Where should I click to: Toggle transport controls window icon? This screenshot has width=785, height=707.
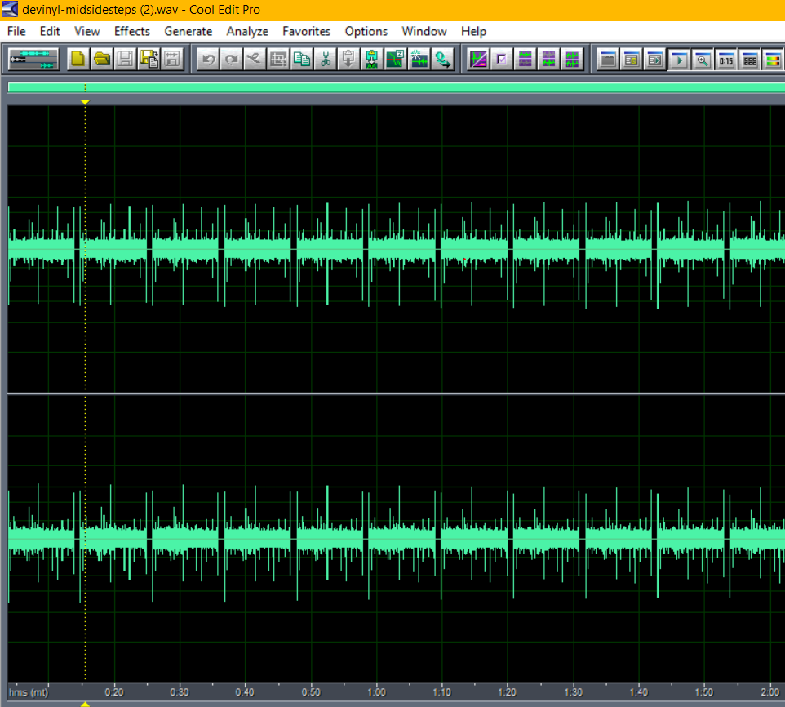678,59
